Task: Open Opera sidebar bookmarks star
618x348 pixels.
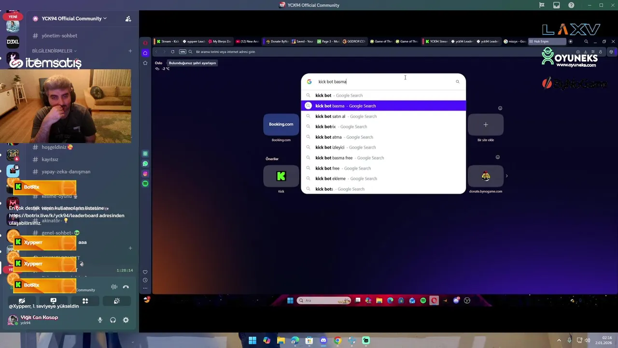Action: click(145, 63)
